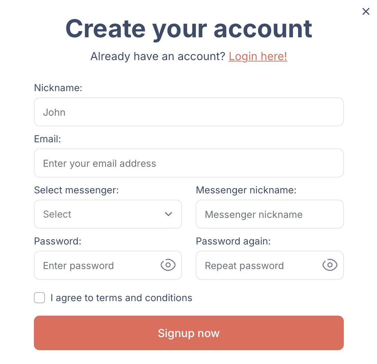Open the Select messenger dropdown
The width and height of the screenshot is (377, 364).
[108, 214]
